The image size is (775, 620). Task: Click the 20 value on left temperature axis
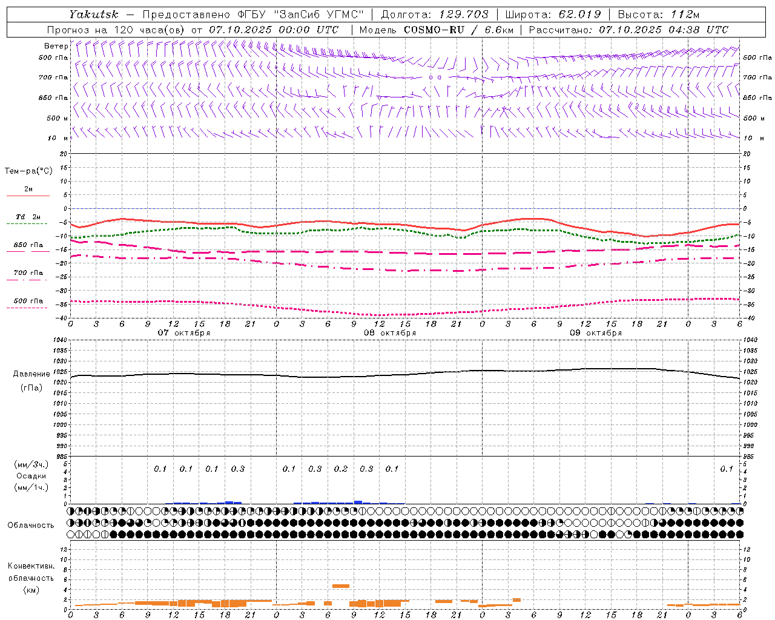pyautogui.click(x=64, y=154)
